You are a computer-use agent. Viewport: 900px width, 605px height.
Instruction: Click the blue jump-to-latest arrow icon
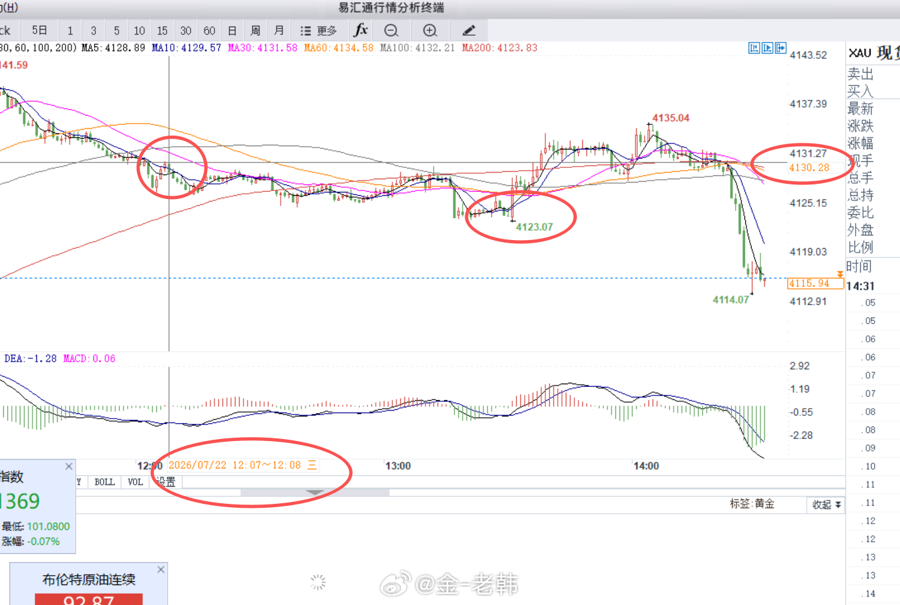pos(781,48)
